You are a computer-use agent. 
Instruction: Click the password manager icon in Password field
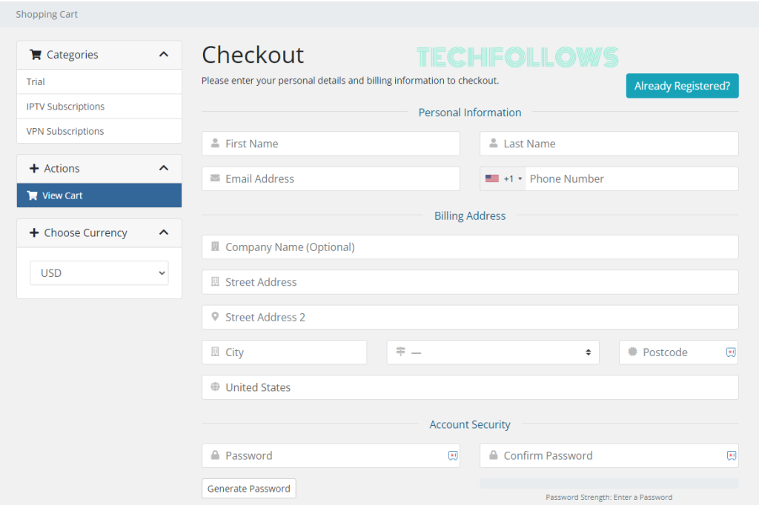click(453, 455)
